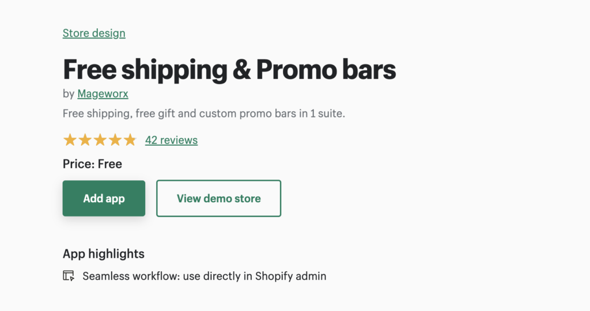Click the first rating star
Screen dimensions: 590x311
pyautogui.click(x=70, y=140)
